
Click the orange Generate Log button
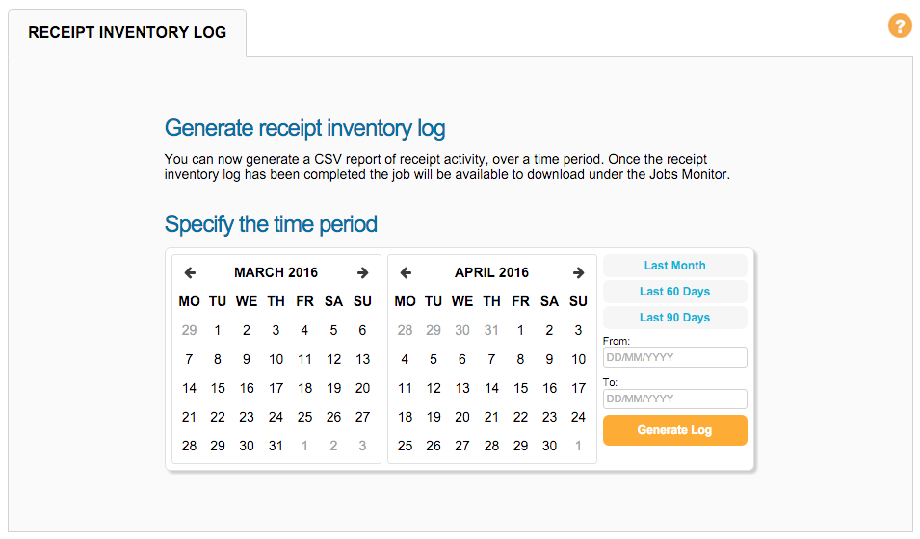[674, 430]
